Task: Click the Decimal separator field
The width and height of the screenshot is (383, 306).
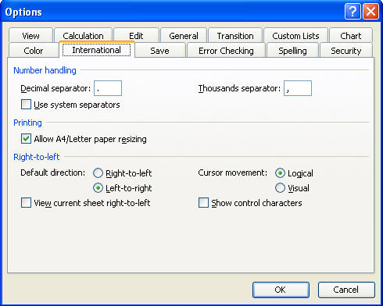Action: click(x=108, y=88)
